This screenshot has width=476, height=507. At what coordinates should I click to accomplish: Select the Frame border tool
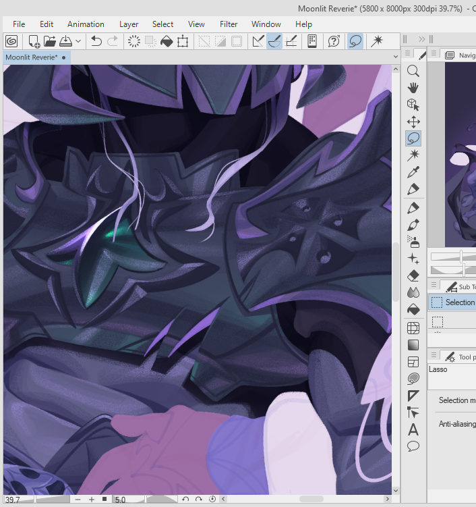[413, 362]
